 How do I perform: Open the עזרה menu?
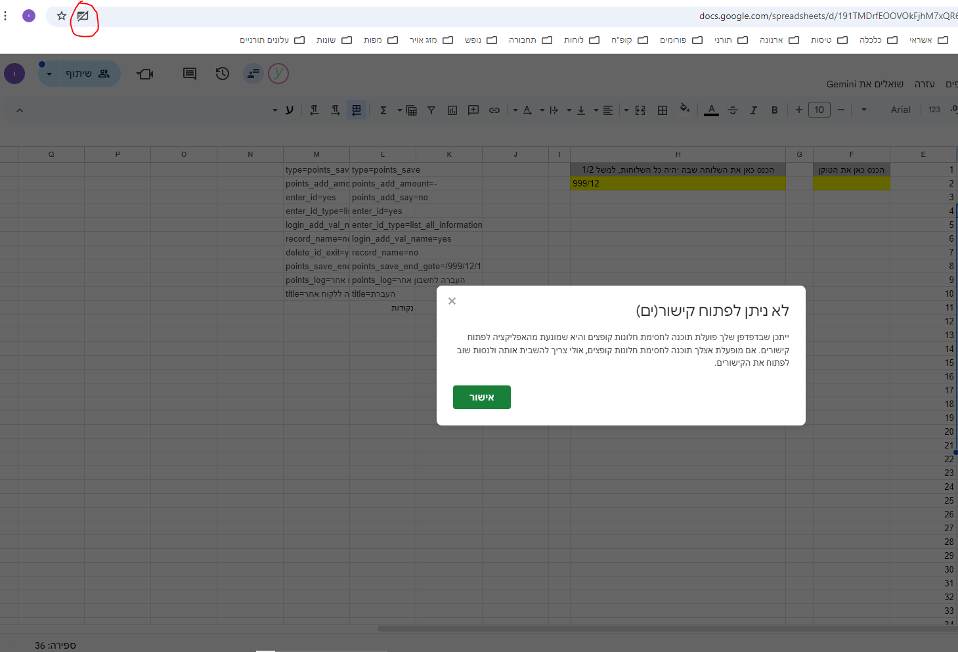pyautogui.click(x=925, y=84)
